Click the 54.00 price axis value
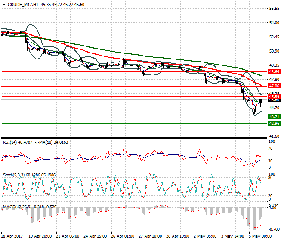 274,23
